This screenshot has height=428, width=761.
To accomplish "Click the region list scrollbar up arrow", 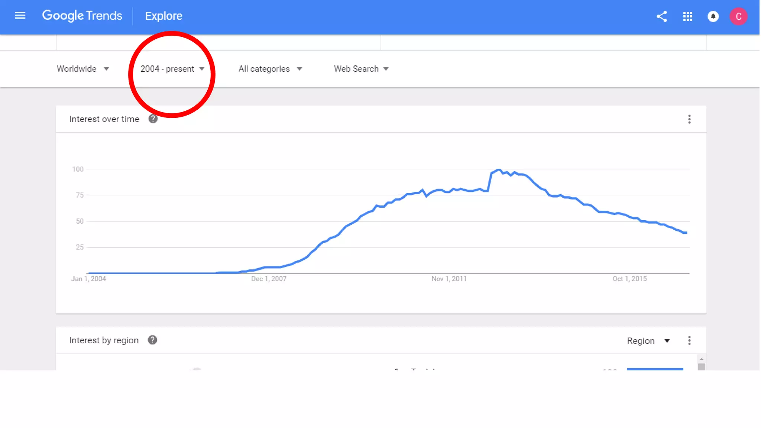I will pos(702,359).
